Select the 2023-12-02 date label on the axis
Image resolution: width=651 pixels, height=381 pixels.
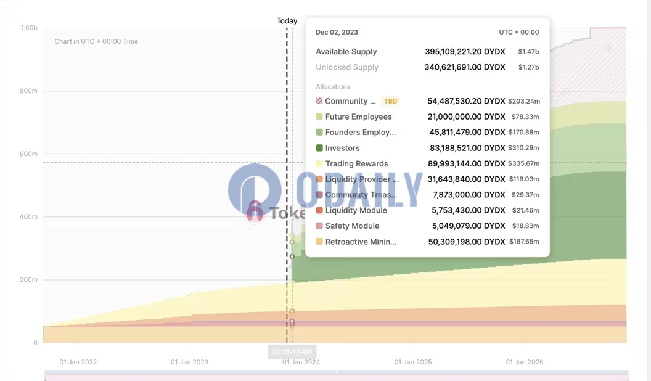[x=292, y=352]
